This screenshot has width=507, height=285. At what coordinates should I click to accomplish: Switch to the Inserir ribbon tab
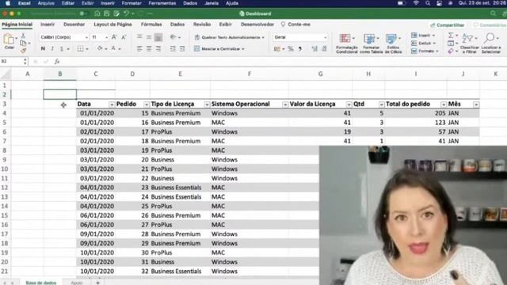click(x=48, y=25)
